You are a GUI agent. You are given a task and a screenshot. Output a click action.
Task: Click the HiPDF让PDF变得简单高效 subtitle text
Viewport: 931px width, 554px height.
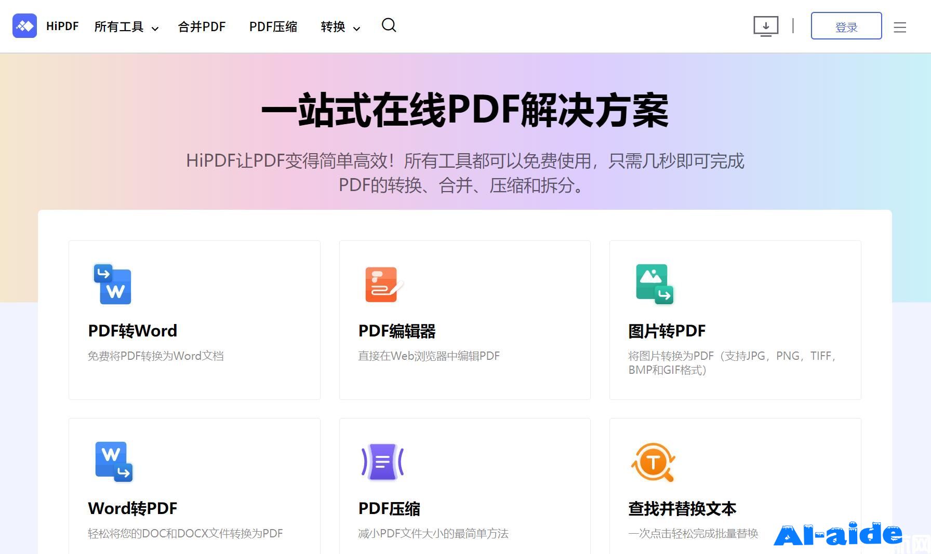(465, 173)
